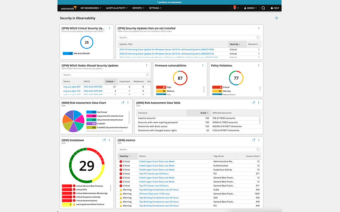
Task: Open external link icon on SEM breakdown widget
Action: (x=104, y=140)
